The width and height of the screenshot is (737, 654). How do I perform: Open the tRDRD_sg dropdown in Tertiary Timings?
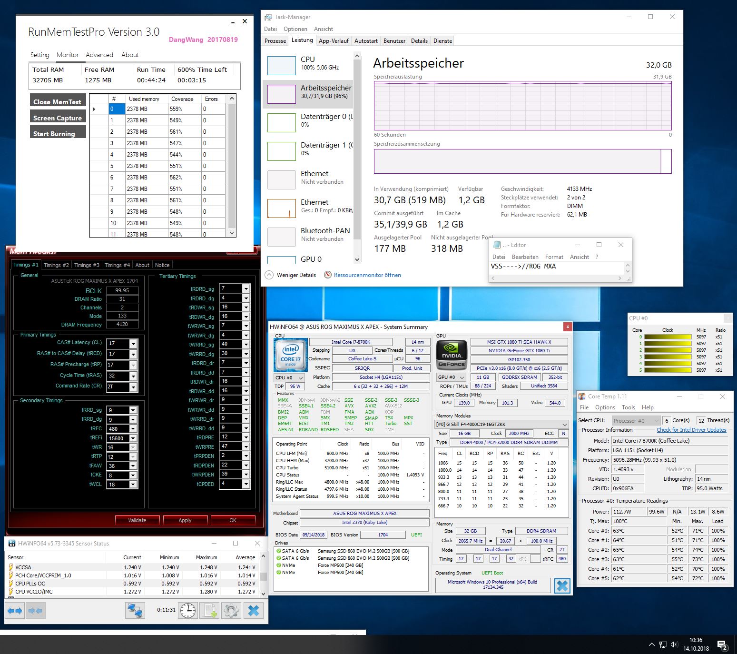tap(246, 289)
